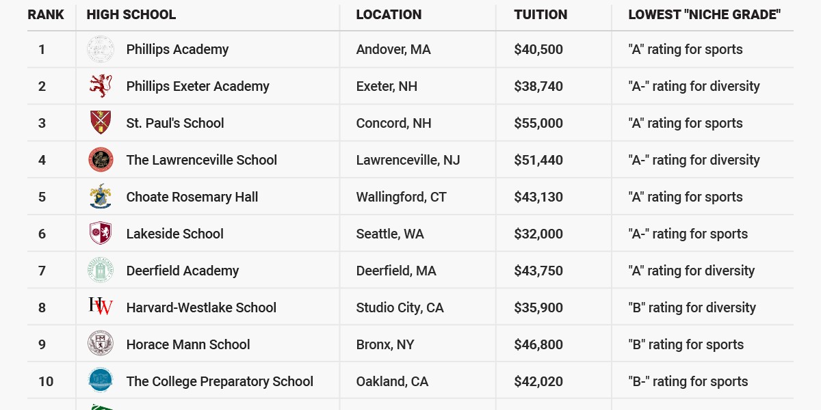
Task: Click the Lawrenceville School round crest
Action: pyautogui.click(x=101, y=160)
